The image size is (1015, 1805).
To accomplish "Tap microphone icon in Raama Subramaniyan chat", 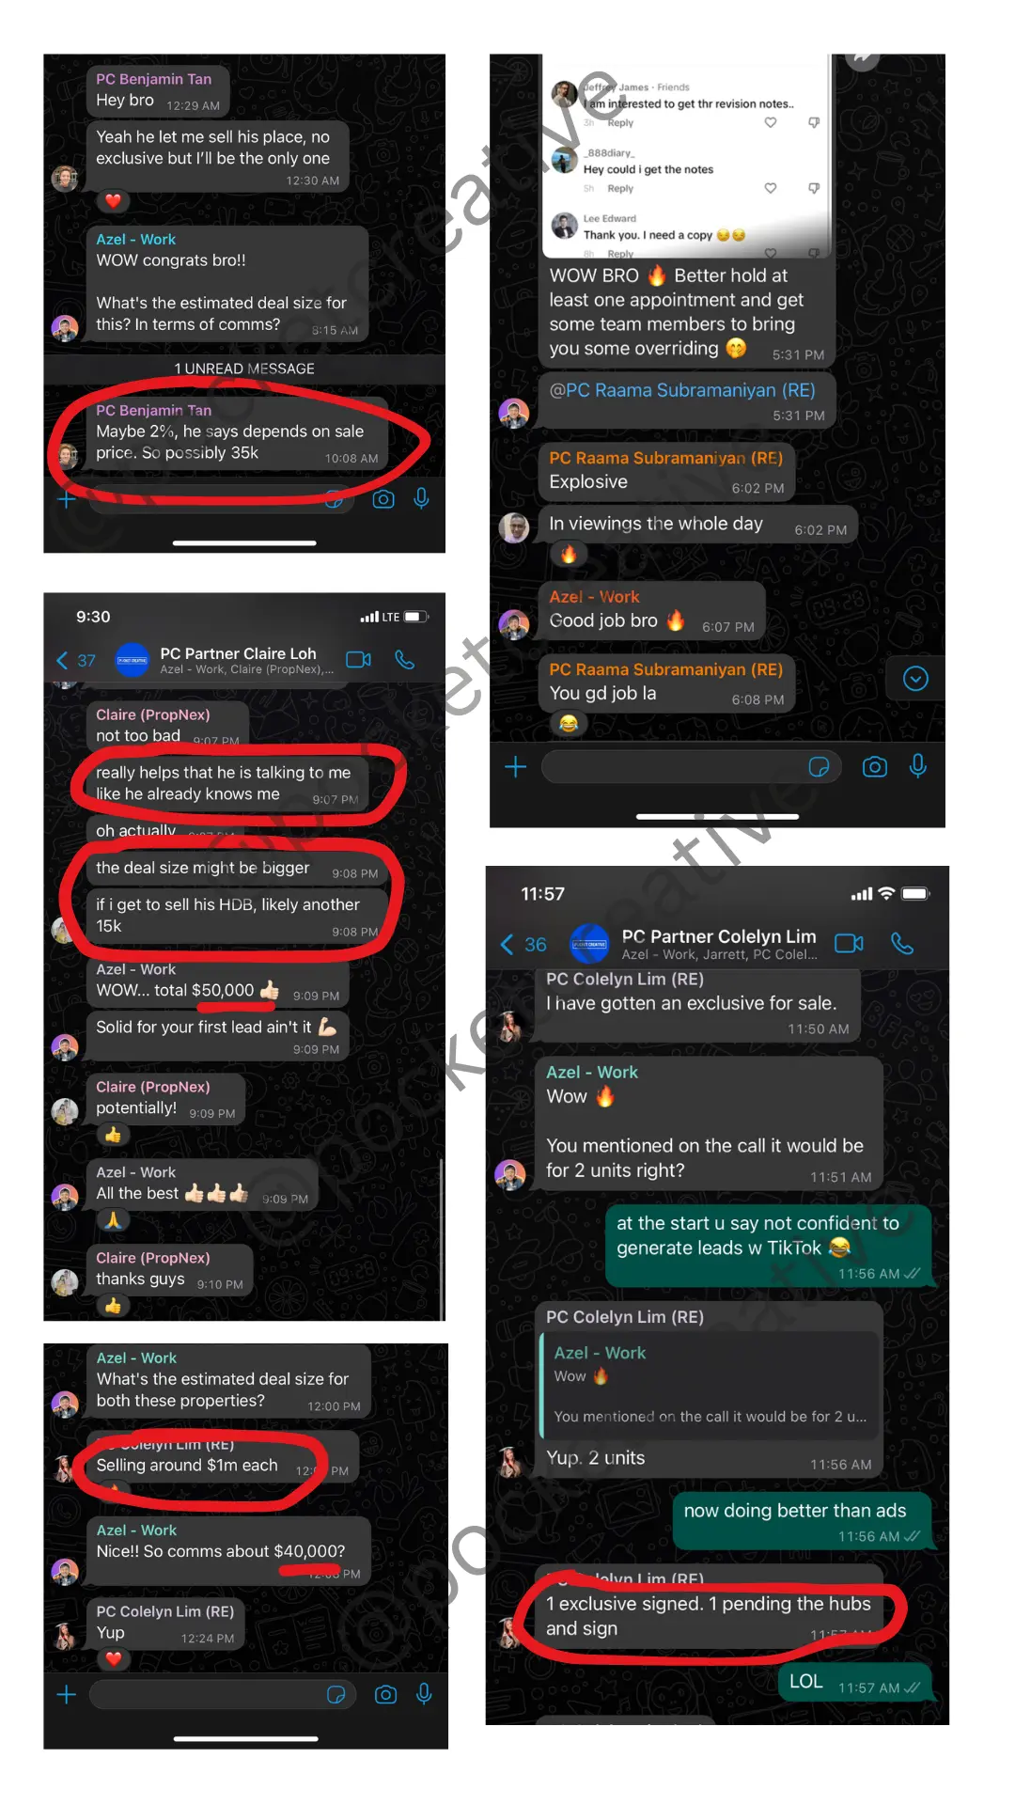I will click(918, 766).
